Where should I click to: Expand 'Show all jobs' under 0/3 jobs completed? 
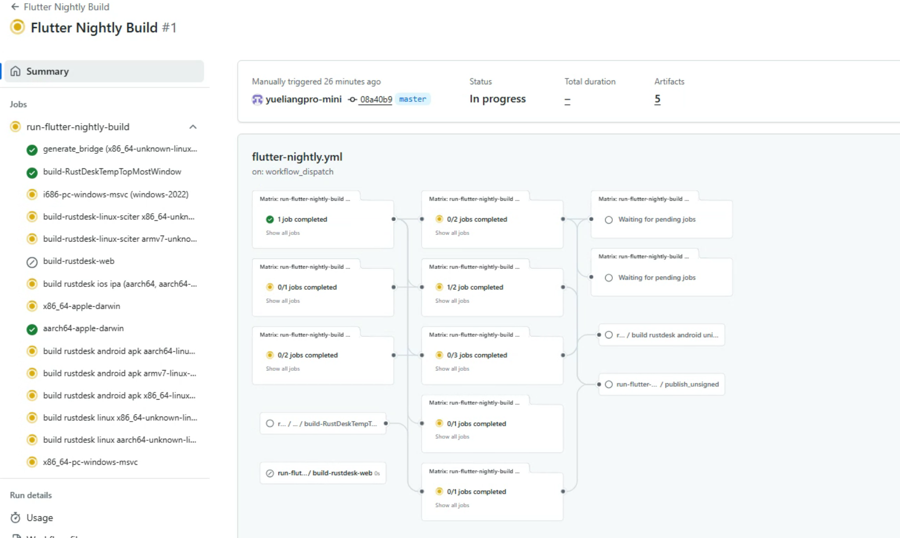click(x=452, y=369)
